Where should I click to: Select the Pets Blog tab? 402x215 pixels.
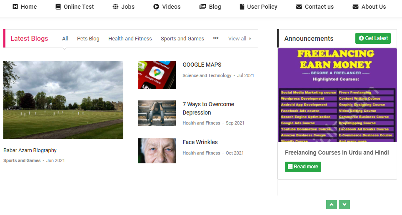tap(88, 39)
